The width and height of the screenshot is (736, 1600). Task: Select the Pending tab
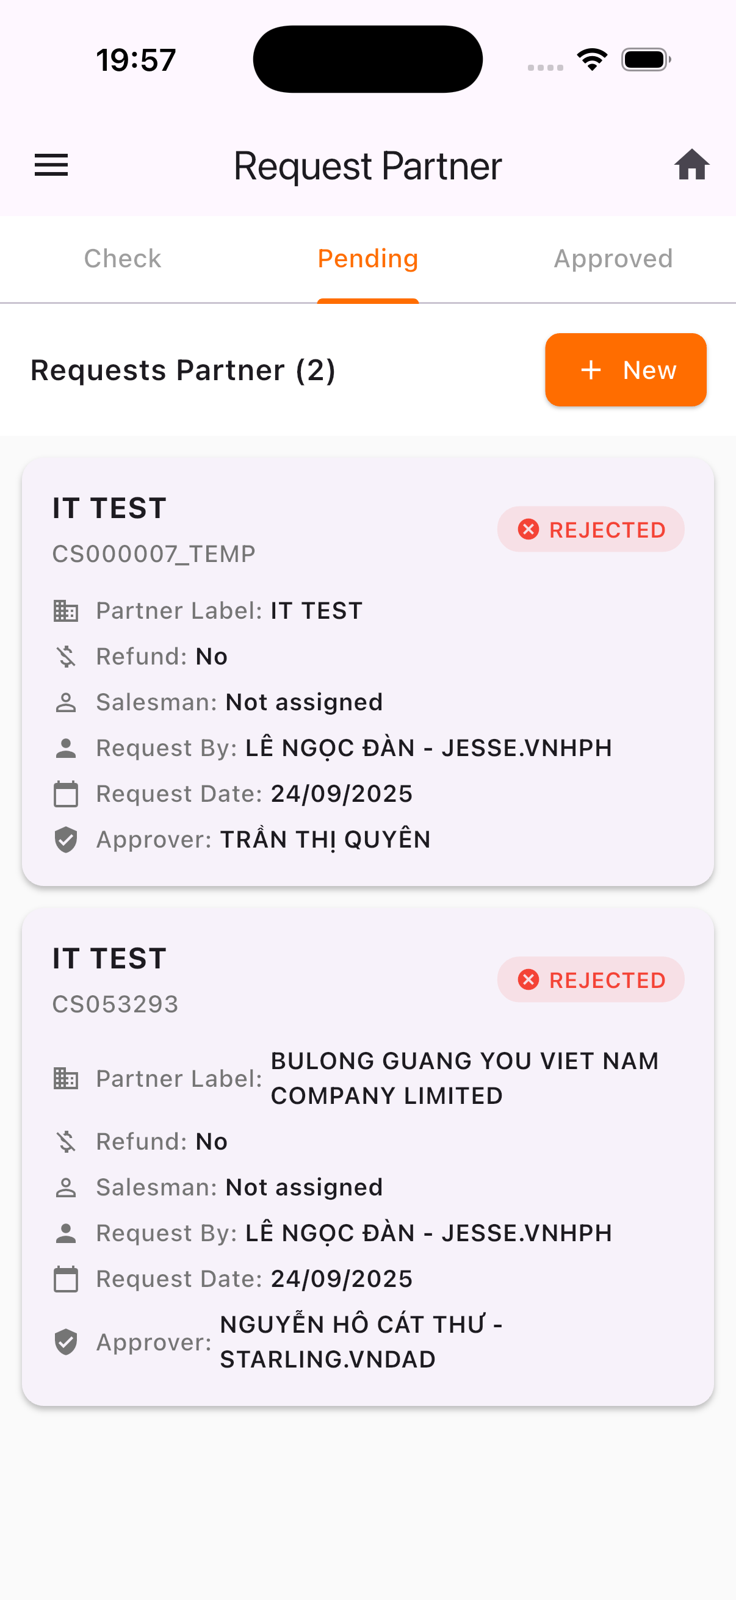click(367, 258)
